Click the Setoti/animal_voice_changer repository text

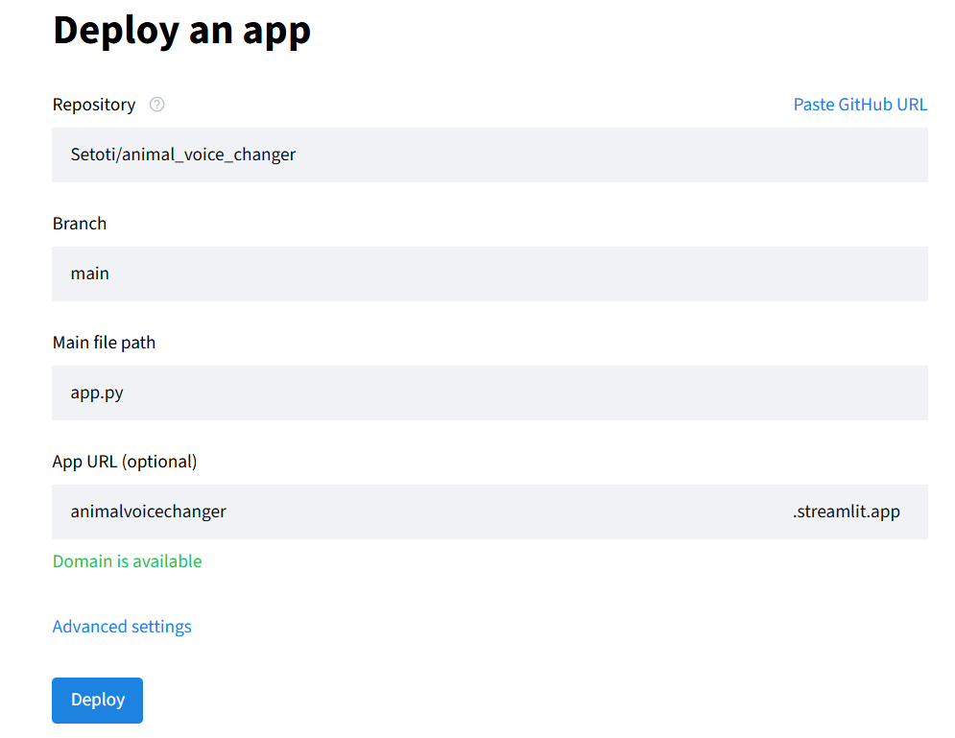[x=183, y=155]
